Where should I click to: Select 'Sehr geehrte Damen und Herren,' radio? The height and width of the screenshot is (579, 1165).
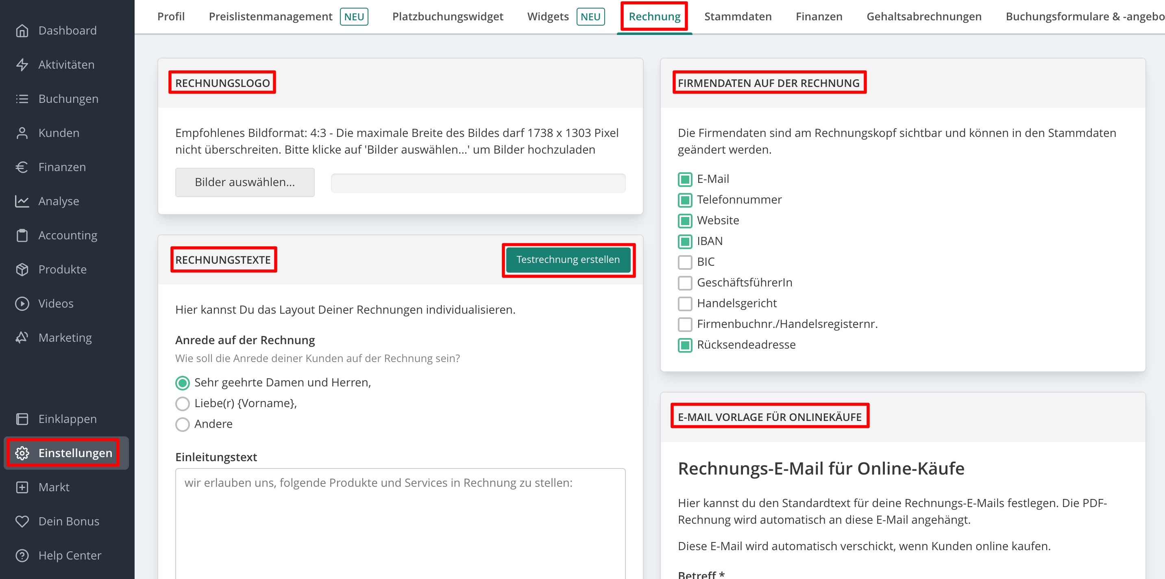point(182,383)
